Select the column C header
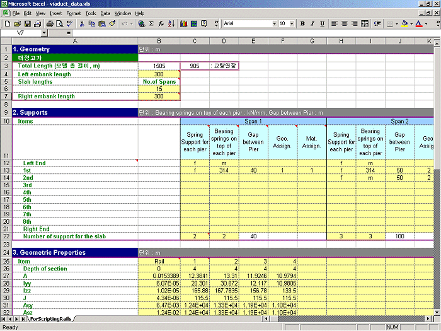This screenshot has width=441, height=331. click(194, 41)
